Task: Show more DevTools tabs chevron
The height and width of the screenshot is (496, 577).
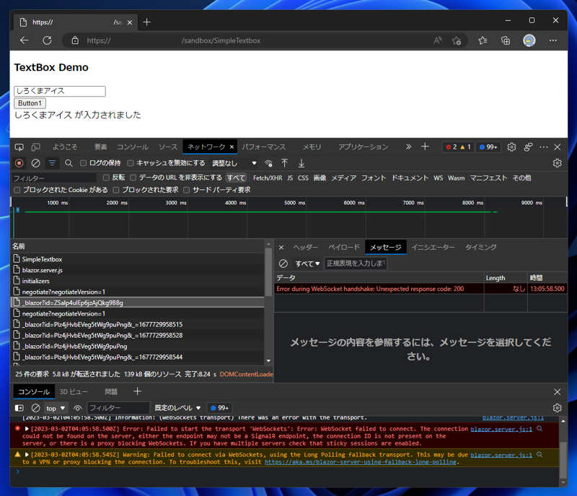Action: click(x=408, y=147)
